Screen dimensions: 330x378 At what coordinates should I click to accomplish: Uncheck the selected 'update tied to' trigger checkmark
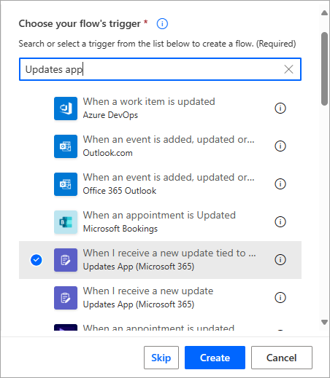coord(37,260)
